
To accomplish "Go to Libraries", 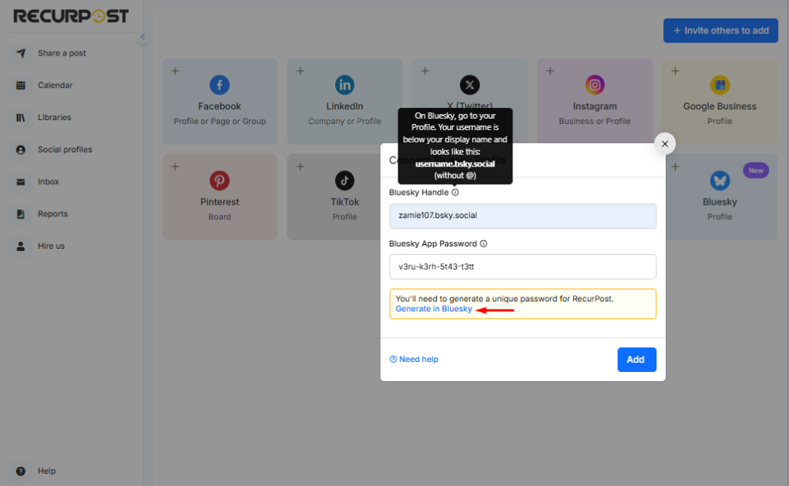I will click(x=55, y=117).
